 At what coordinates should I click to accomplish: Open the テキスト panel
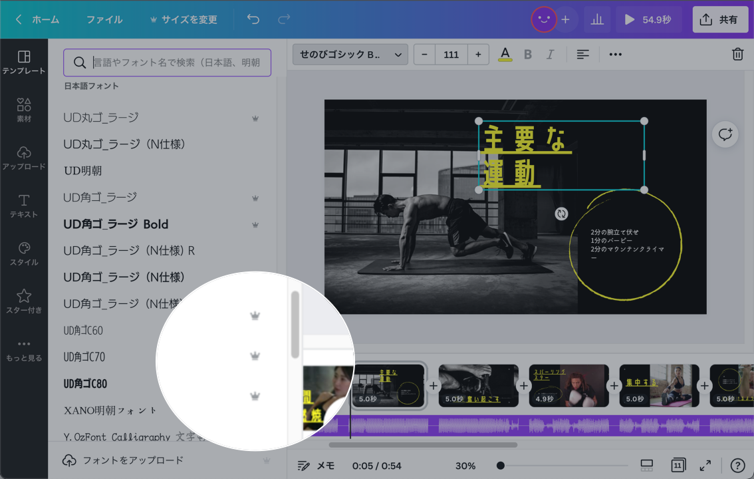23,206
